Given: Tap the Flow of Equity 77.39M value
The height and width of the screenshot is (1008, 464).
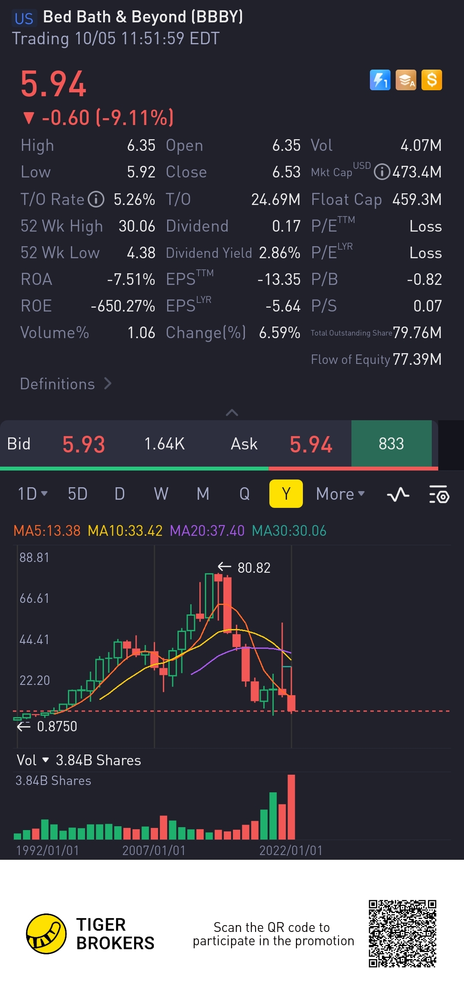Looking at the screenshot, I should [417, 359].
